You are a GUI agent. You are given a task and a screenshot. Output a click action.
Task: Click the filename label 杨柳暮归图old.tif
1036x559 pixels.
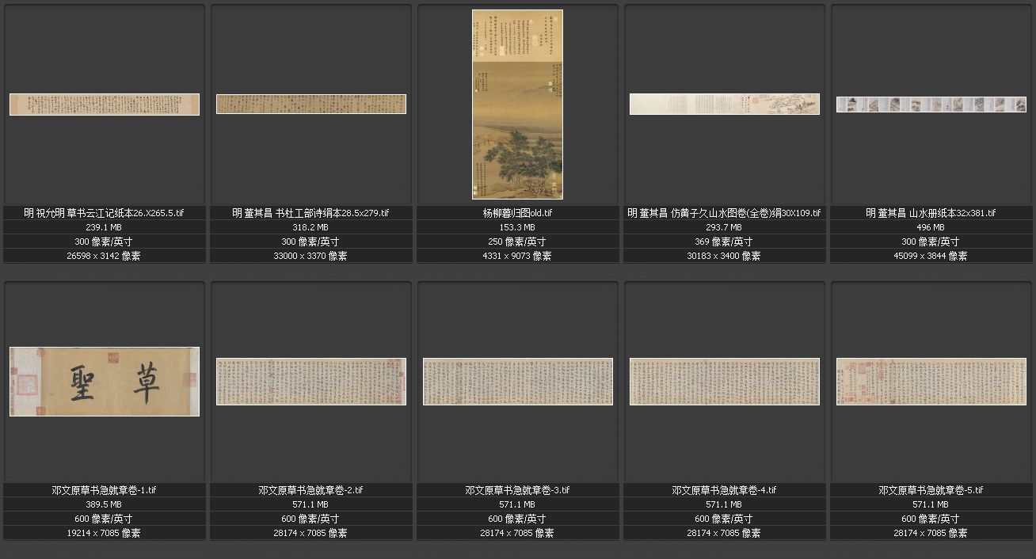tap(517, 213)
